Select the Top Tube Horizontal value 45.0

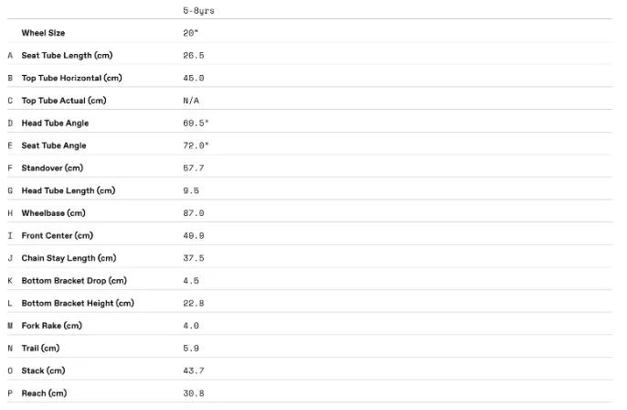click(x=194, y=78)
